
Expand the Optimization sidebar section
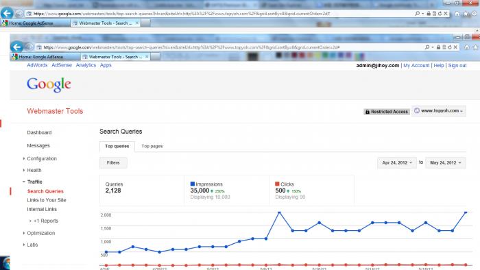pos(40,233)
